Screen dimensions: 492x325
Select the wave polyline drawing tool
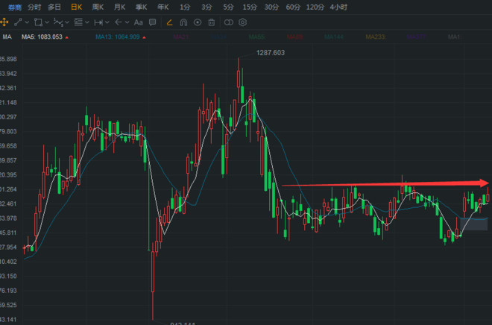coord(58,22)
